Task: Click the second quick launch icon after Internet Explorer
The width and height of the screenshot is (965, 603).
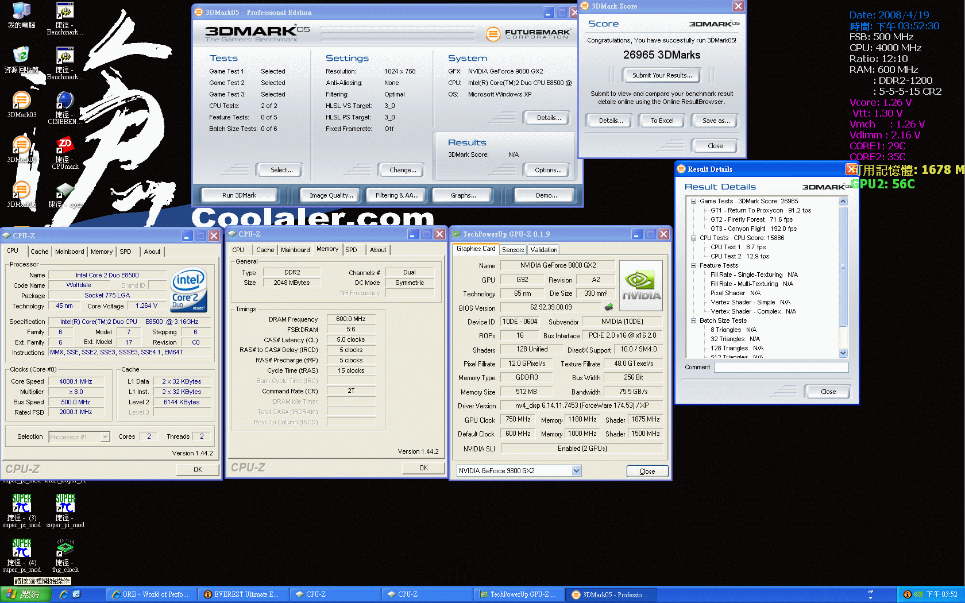Action: tap(76, 594)
